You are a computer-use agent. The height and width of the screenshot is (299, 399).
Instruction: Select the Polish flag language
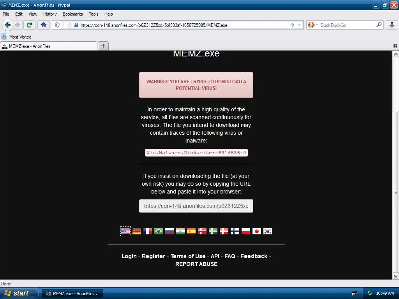click(x=246, y=231)
